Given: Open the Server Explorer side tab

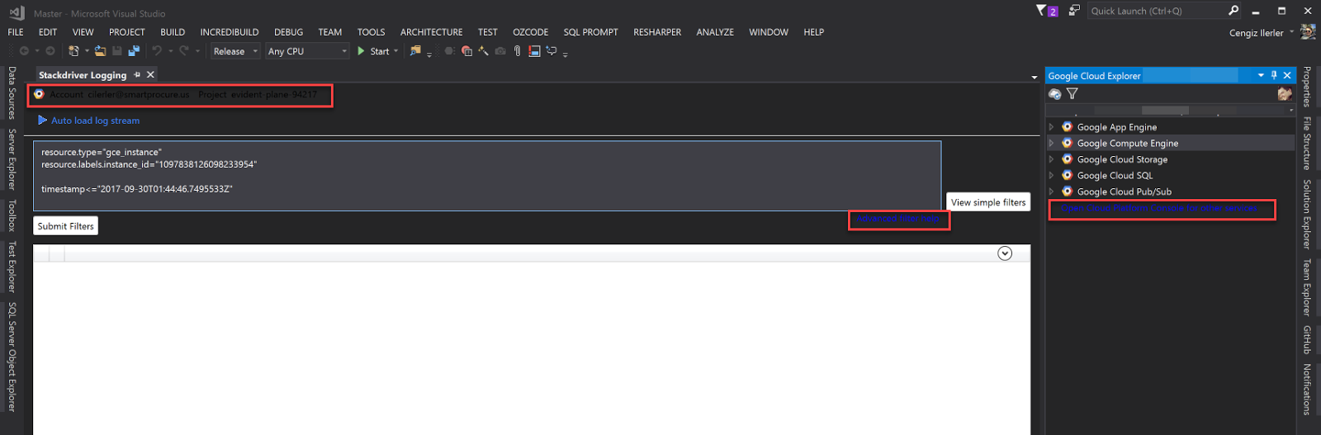Looking at the screenshot, I should click(12, 158).
